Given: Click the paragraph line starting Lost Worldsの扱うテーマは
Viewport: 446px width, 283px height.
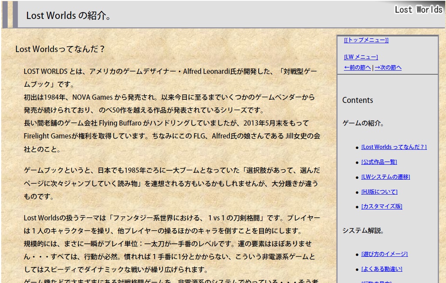Looking at the screenshot, I should [172, 218].
